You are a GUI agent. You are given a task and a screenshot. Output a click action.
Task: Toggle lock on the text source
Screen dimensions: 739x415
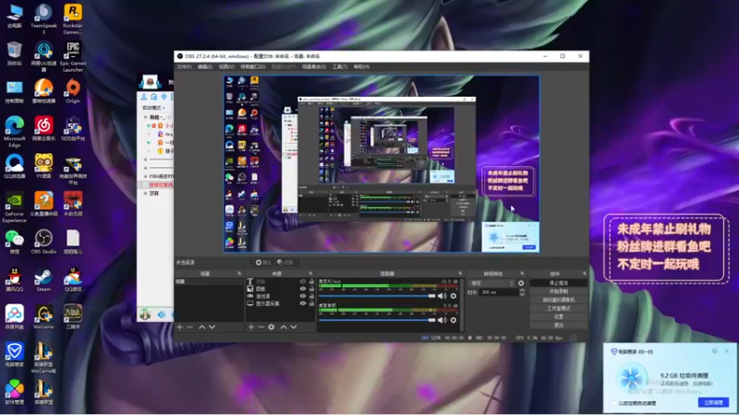pos(311,281)
